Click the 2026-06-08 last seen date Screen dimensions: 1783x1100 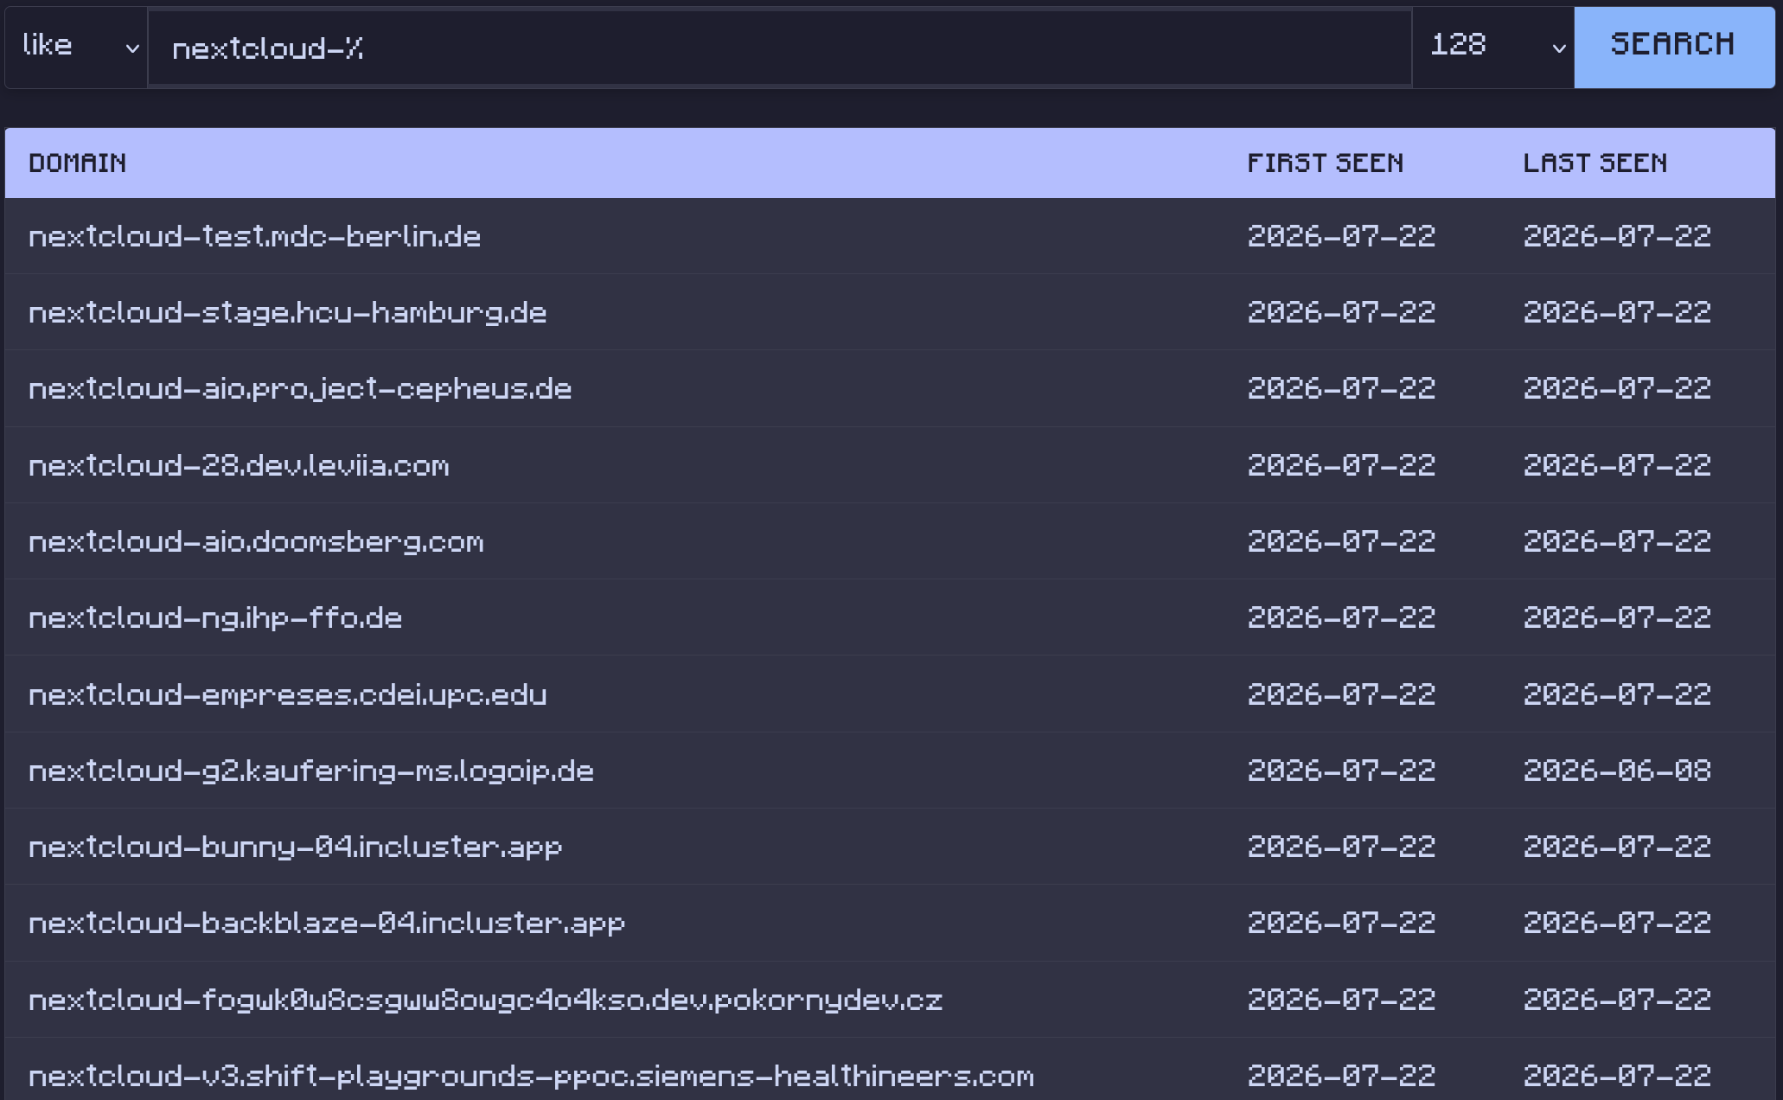1617,771
